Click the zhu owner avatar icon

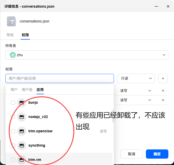pyautogui.click(x=13, y=55)
